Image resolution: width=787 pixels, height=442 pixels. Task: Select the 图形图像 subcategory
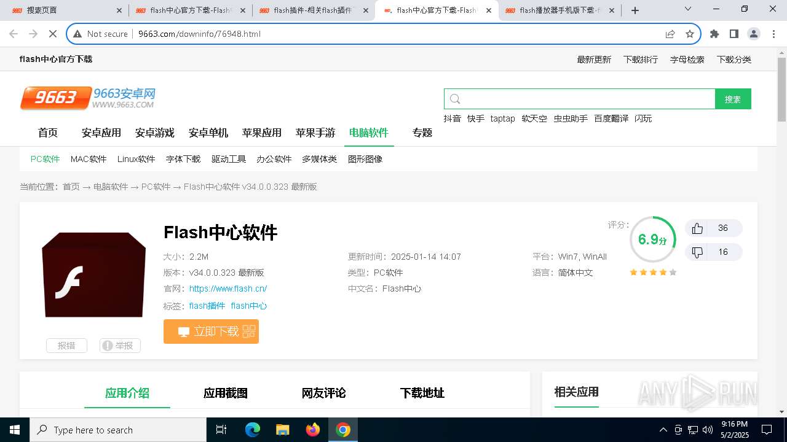[x=365, y=159]
